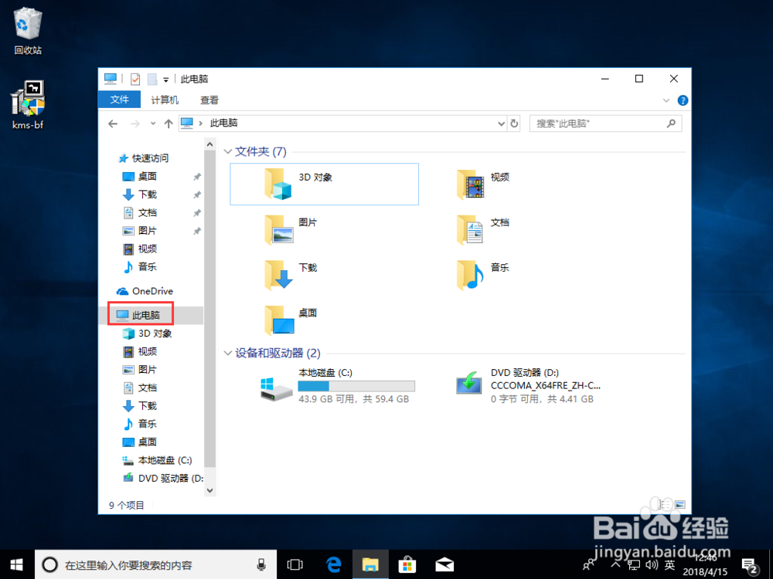Expand the ribbon with the chevron

(x=666, y=100)
